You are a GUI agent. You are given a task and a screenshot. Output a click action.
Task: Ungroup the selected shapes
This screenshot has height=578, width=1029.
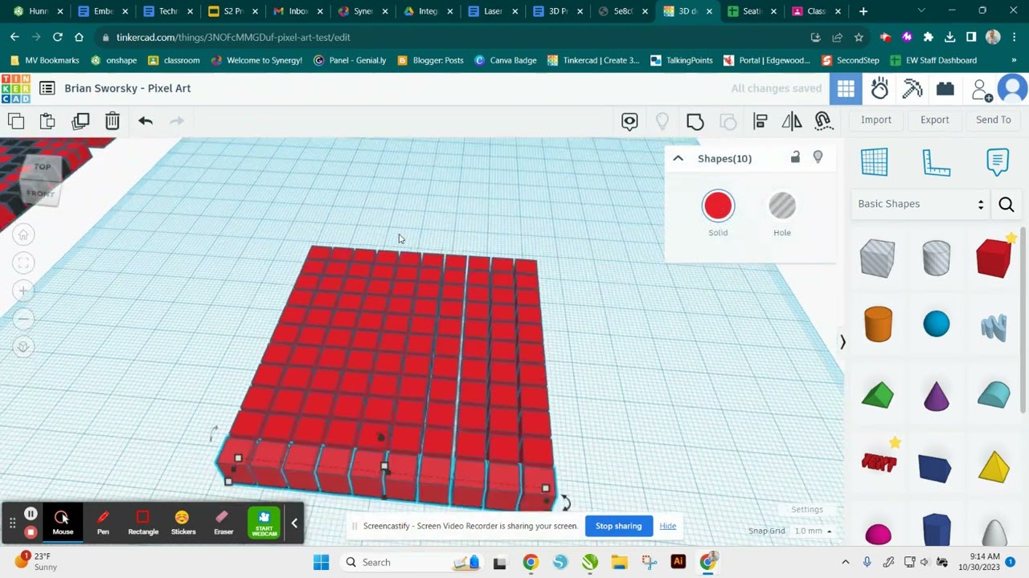pyautogui.click(x=728, y=121)
